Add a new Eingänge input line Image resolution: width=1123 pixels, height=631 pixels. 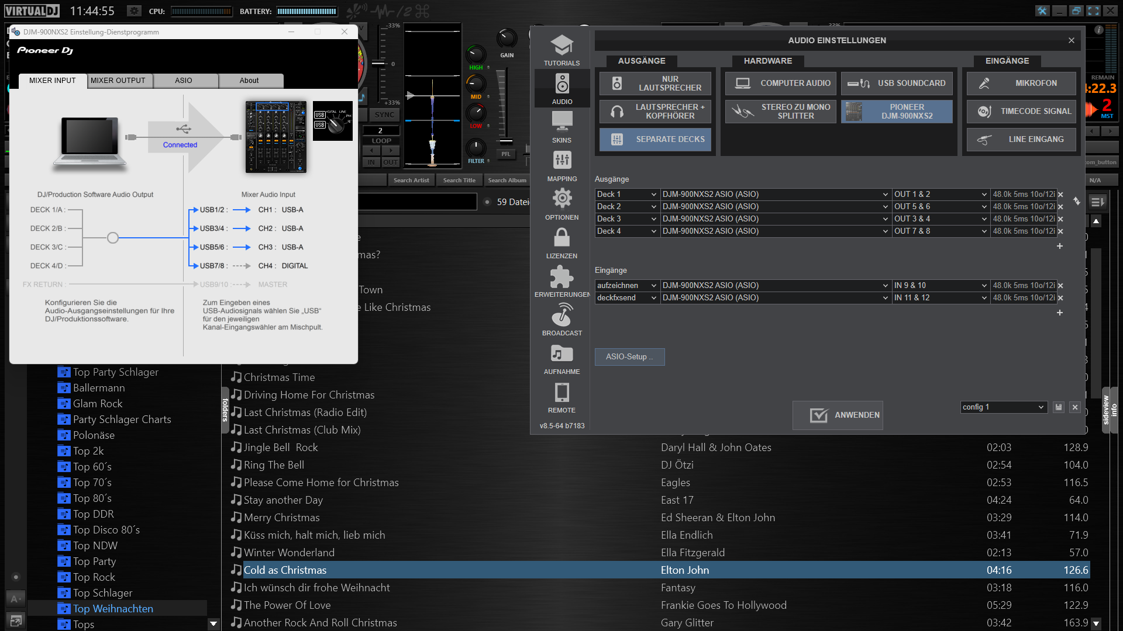click(x=1059, y=313)
